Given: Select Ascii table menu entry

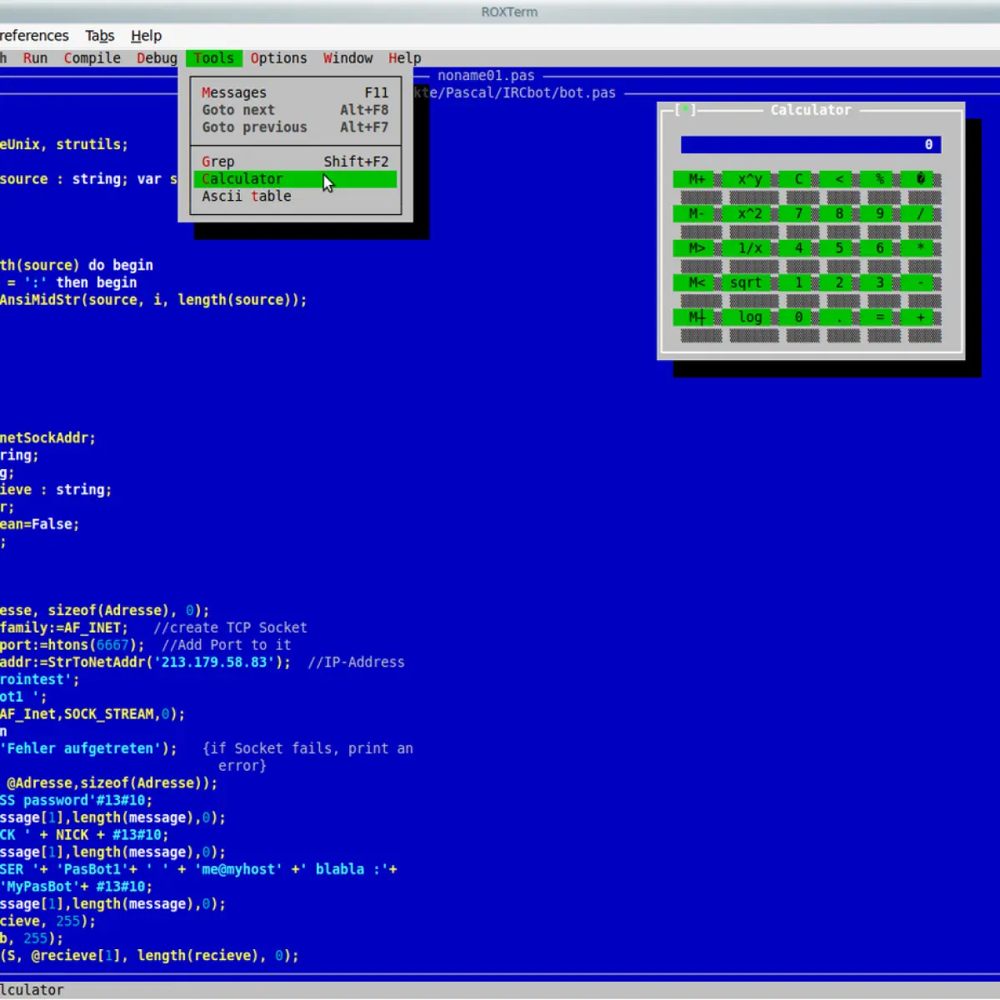Looking at the screenshot, I should point(295,197).
